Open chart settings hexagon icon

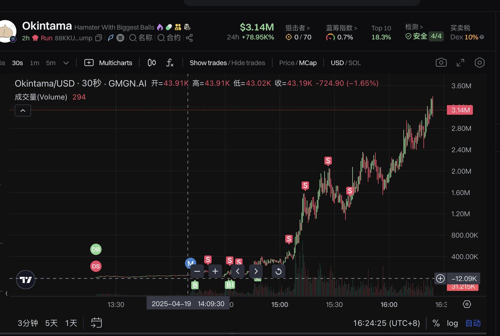point(480,63)
